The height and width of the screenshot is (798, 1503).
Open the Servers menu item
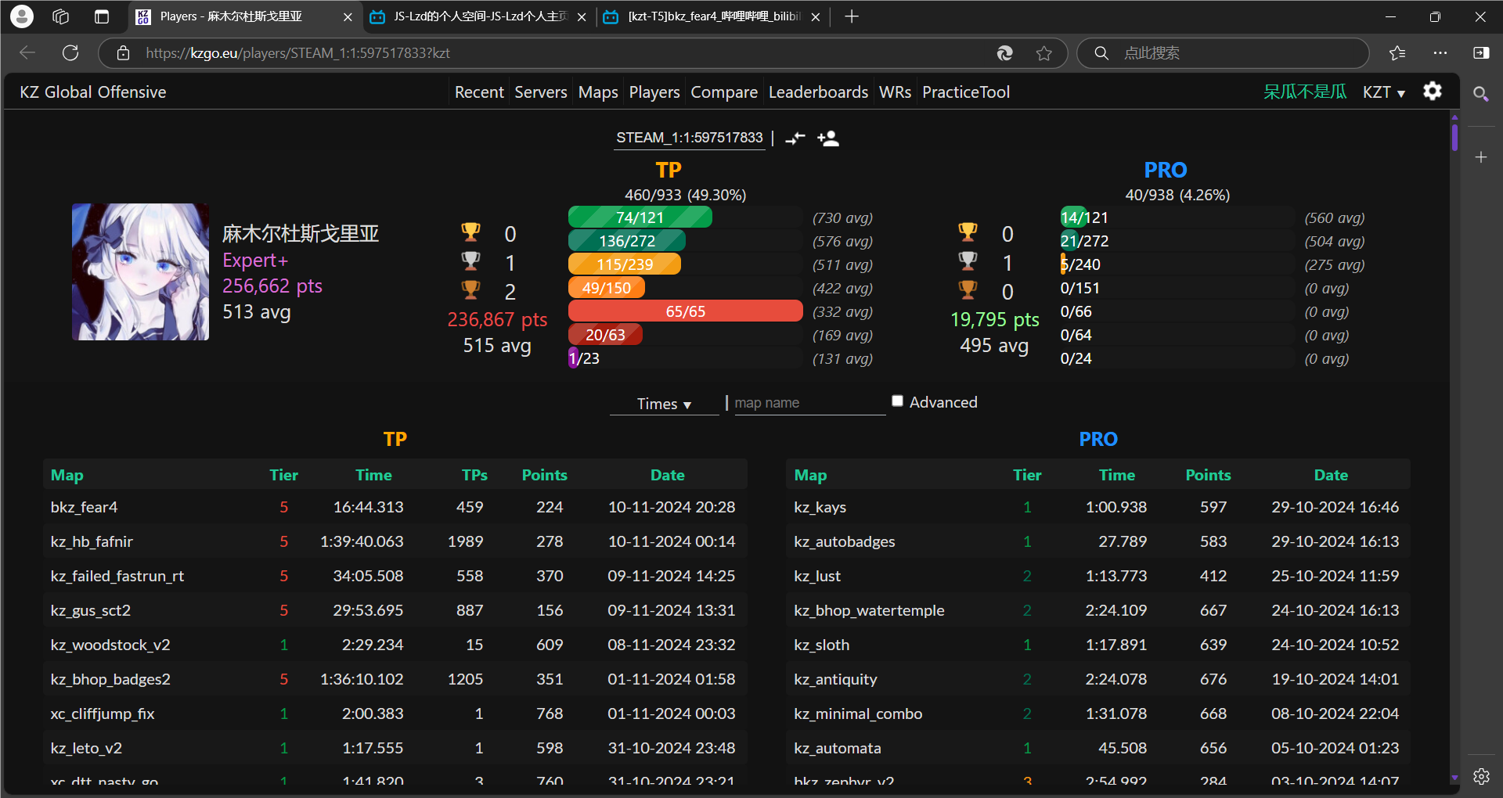pos(540,92)
